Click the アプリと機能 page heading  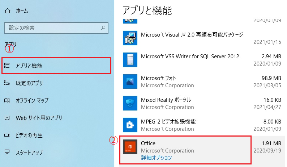[147, 11]
